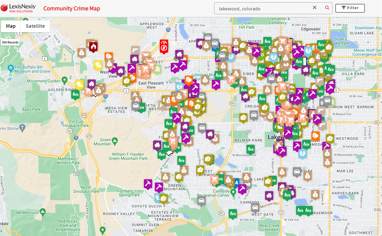Open shopping cart marker near West Lochwood

click(214, 180)
